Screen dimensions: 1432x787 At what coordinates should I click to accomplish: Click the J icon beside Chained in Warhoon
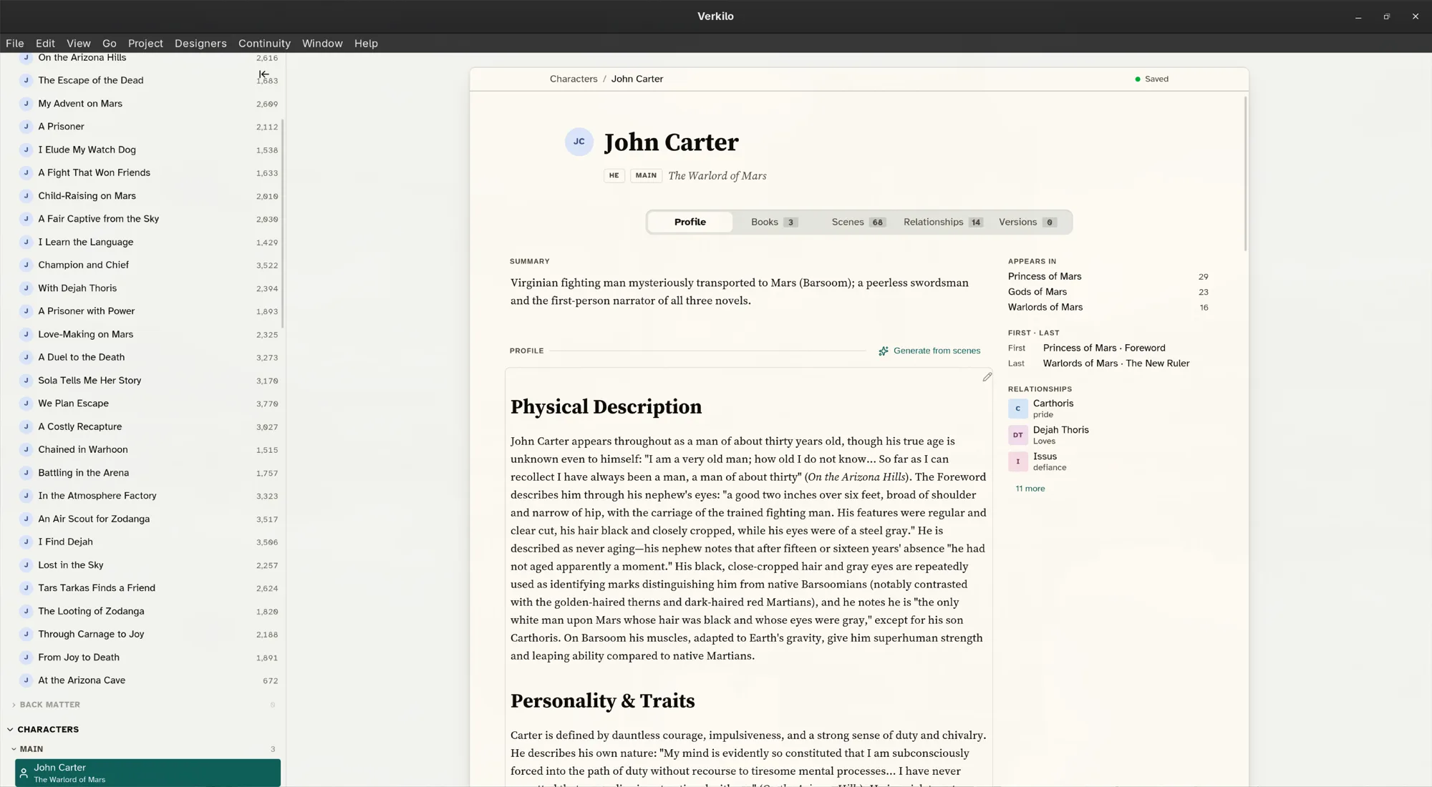coord(26,449)
